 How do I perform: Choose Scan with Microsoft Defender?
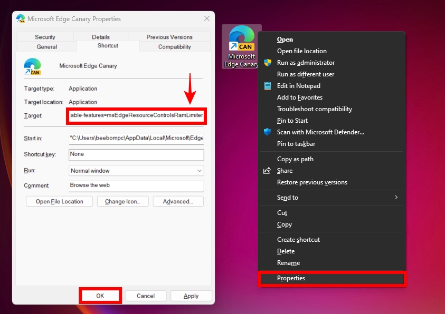(331, 133)
